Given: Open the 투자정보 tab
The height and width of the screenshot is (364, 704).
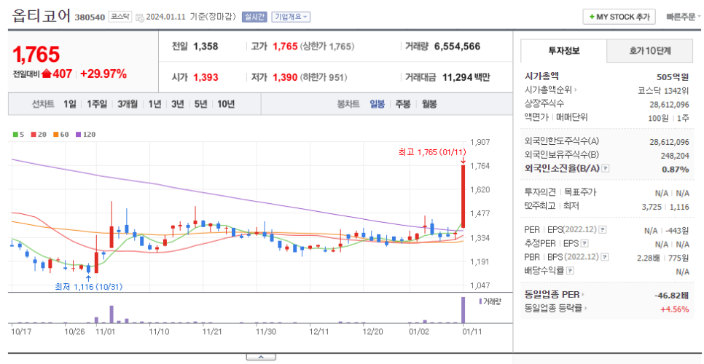Looking at the screenshot, I should 563,51.
